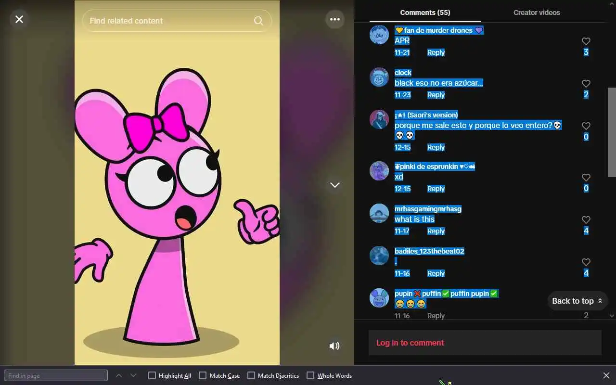The width and height of the screenshot is (616, 385).
Task: Open username 'pupin puffin puffin pupin'
Action: click(446, 294)
